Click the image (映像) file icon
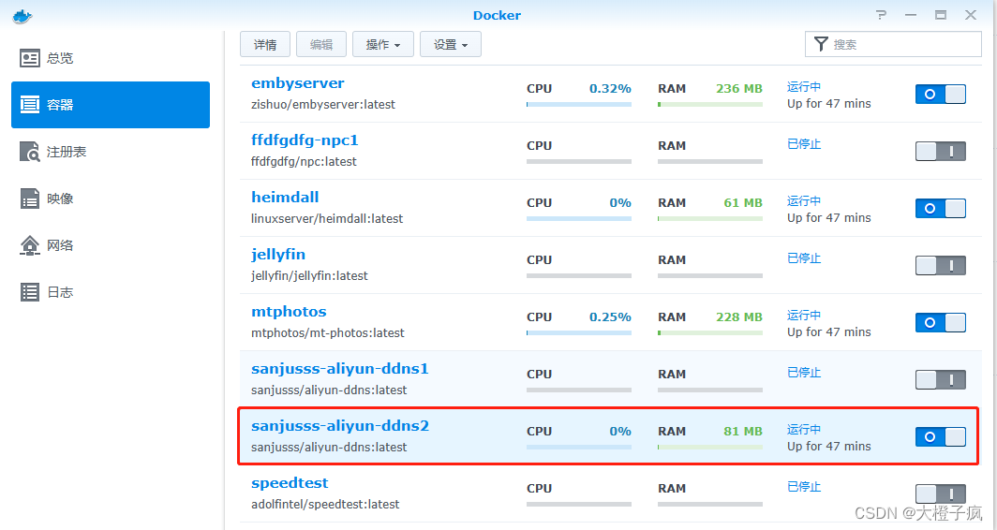997x530 pixels. click(x=30, y=199)
